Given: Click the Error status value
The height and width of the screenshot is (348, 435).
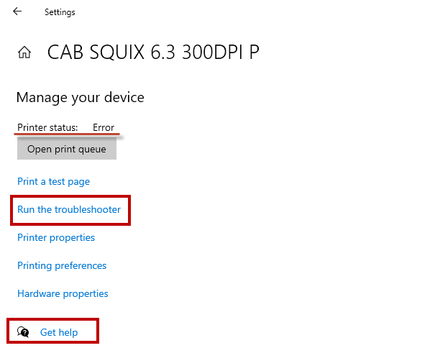Looking at the screenshot, I should pos(104,128).
